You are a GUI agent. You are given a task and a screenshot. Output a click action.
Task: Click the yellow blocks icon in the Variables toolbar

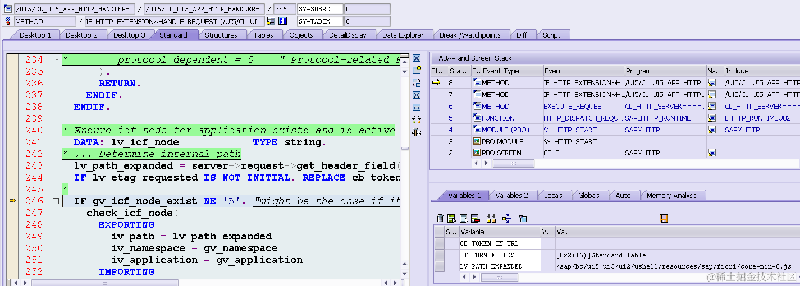(491, 218)
